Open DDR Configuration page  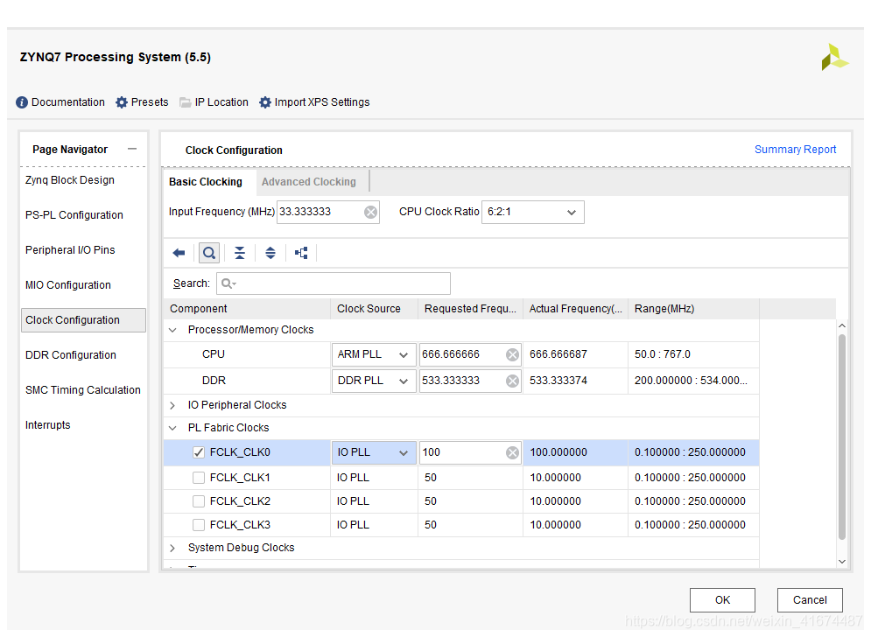pos(71,355)
